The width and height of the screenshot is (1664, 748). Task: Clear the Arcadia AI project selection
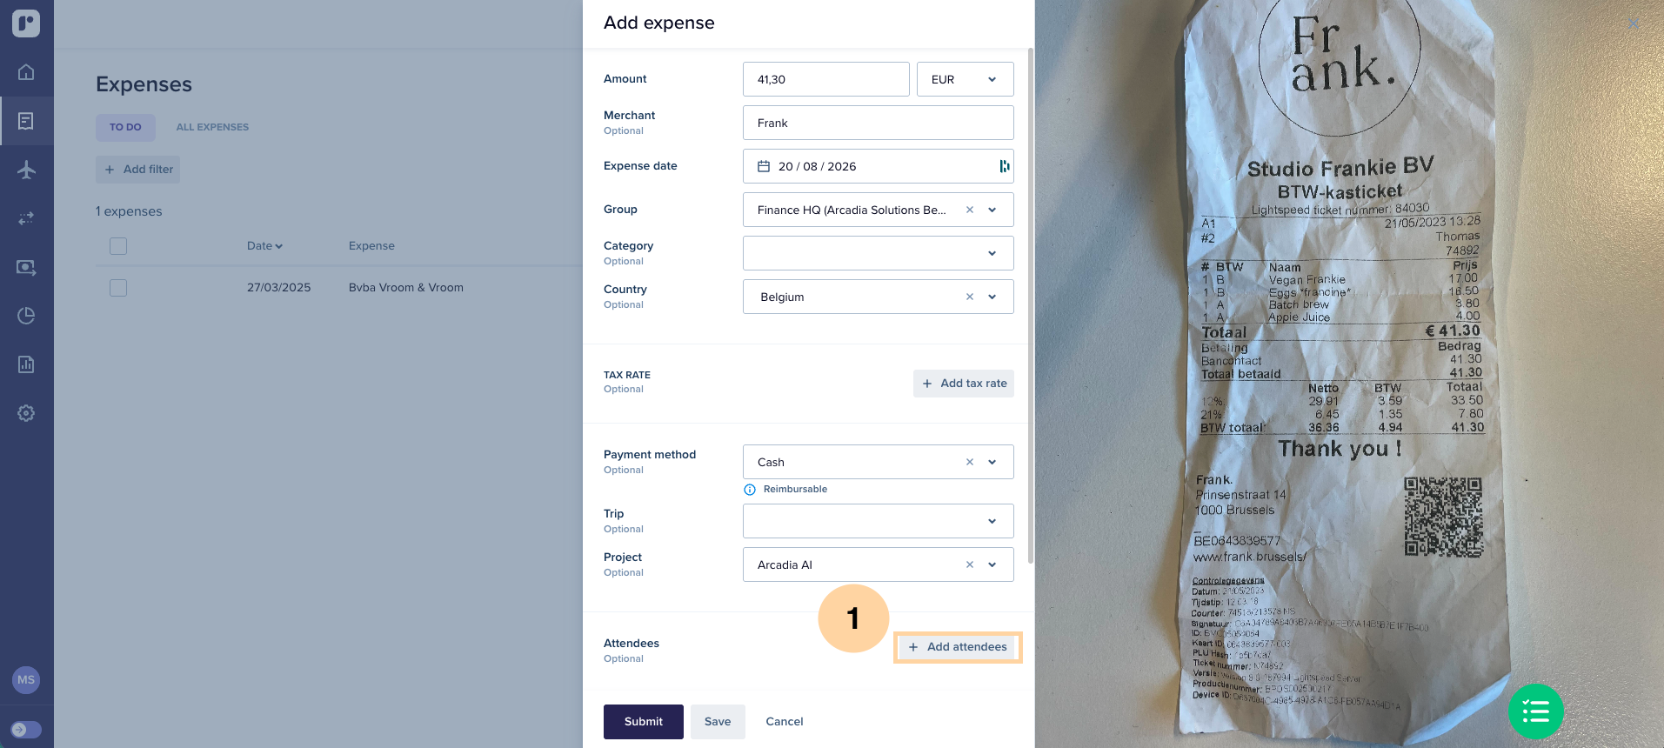[969, 564]
